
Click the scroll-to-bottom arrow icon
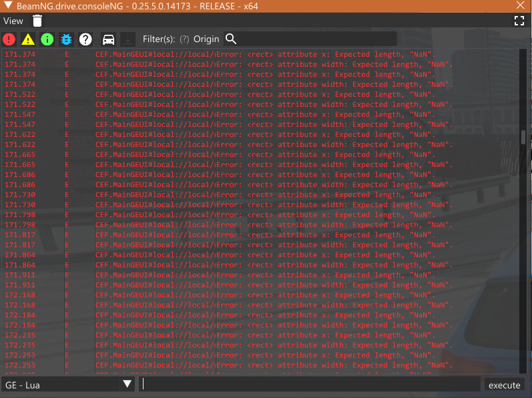click(x=127, y=39)
